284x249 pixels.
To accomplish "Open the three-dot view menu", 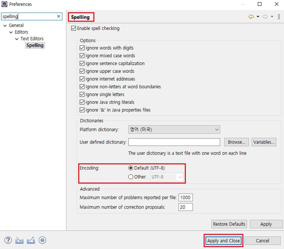I will pyautogui.click(x=279, y=17).
